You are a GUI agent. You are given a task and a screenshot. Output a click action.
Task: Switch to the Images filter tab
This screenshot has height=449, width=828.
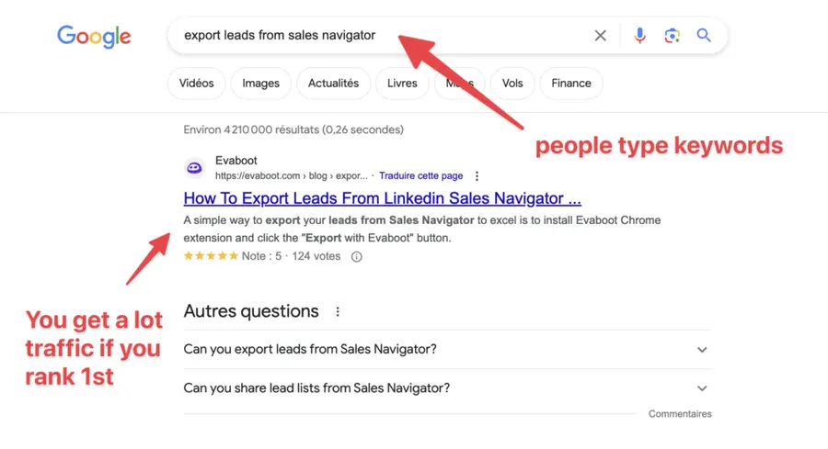tap(261, 84)
